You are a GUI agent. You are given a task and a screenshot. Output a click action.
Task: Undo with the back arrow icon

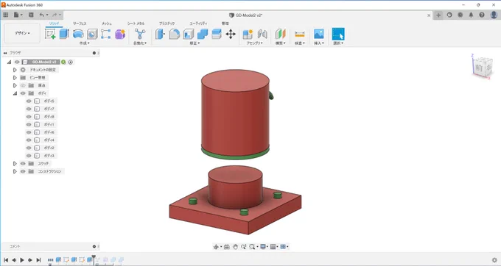pos(42,15)
